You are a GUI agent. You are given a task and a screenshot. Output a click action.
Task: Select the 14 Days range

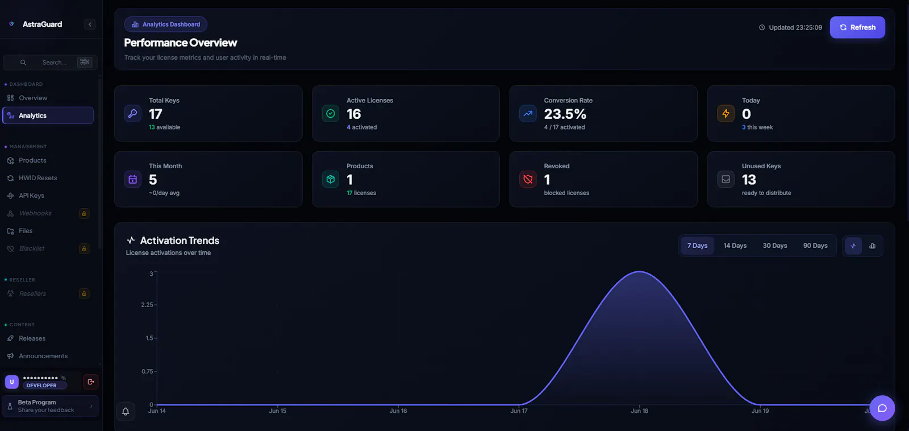click(x=735, y=246)
